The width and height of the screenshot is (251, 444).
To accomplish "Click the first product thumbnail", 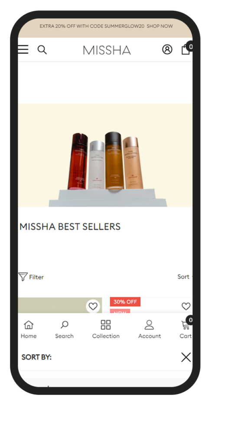I will pos(60,305).
